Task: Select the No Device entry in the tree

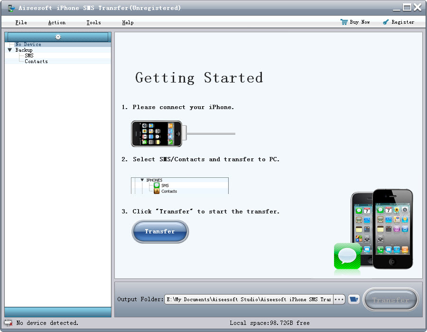Action: (x=28, y=44)
